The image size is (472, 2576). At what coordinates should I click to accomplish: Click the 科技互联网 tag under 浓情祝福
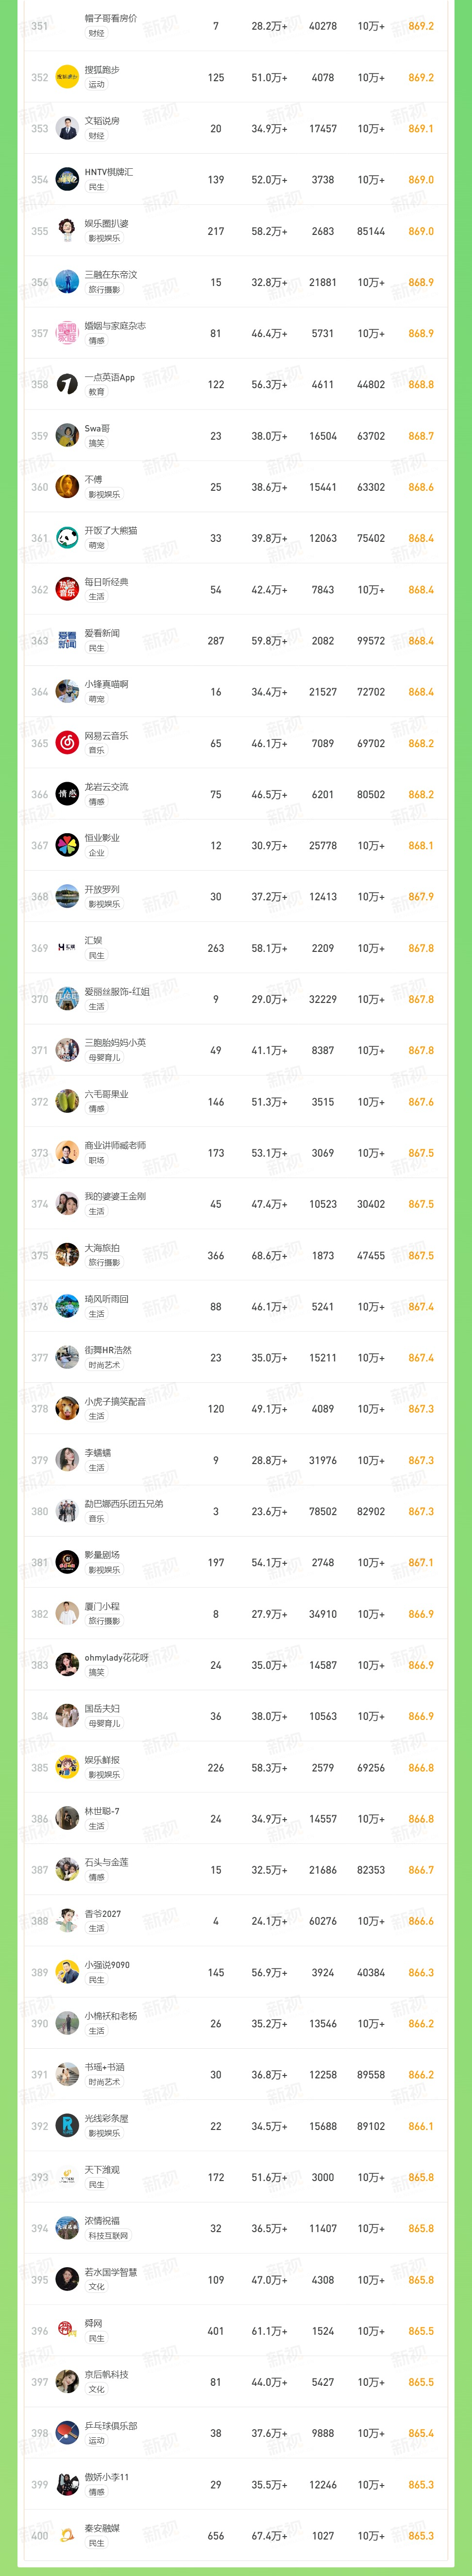108,2236
